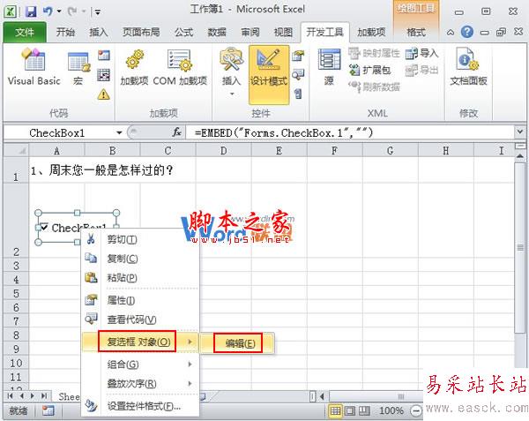Click the macro recording icon in status bar
Viewport: 529px width, 421px height.
[48, 410]
